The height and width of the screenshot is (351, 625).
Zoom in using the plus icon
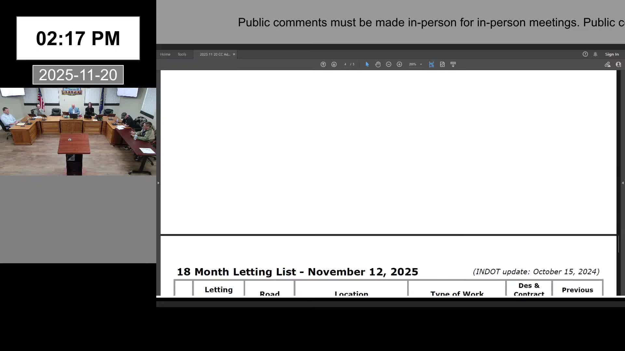[x=400, y=64]
